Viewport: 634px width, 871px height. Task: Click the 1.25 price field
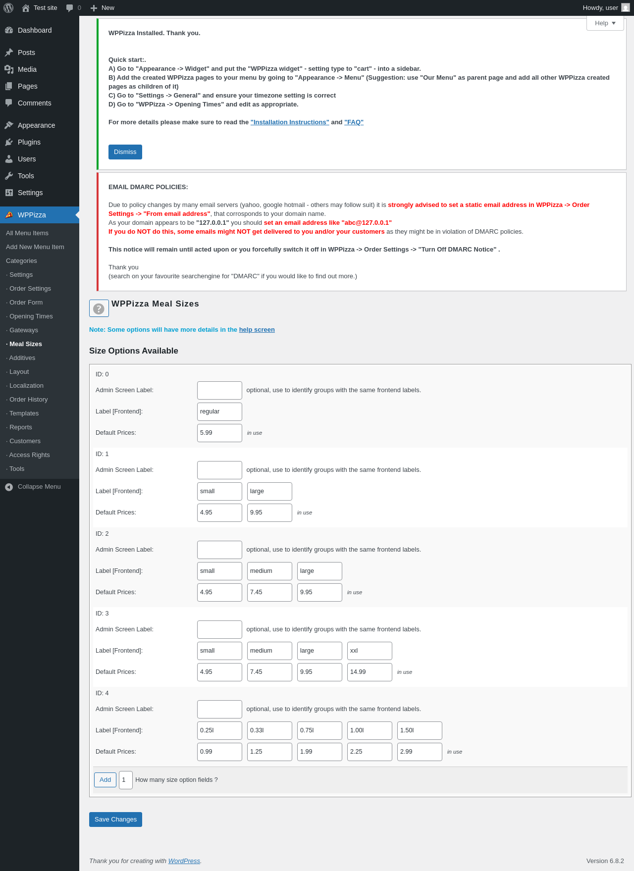click(x=269, y=752)
